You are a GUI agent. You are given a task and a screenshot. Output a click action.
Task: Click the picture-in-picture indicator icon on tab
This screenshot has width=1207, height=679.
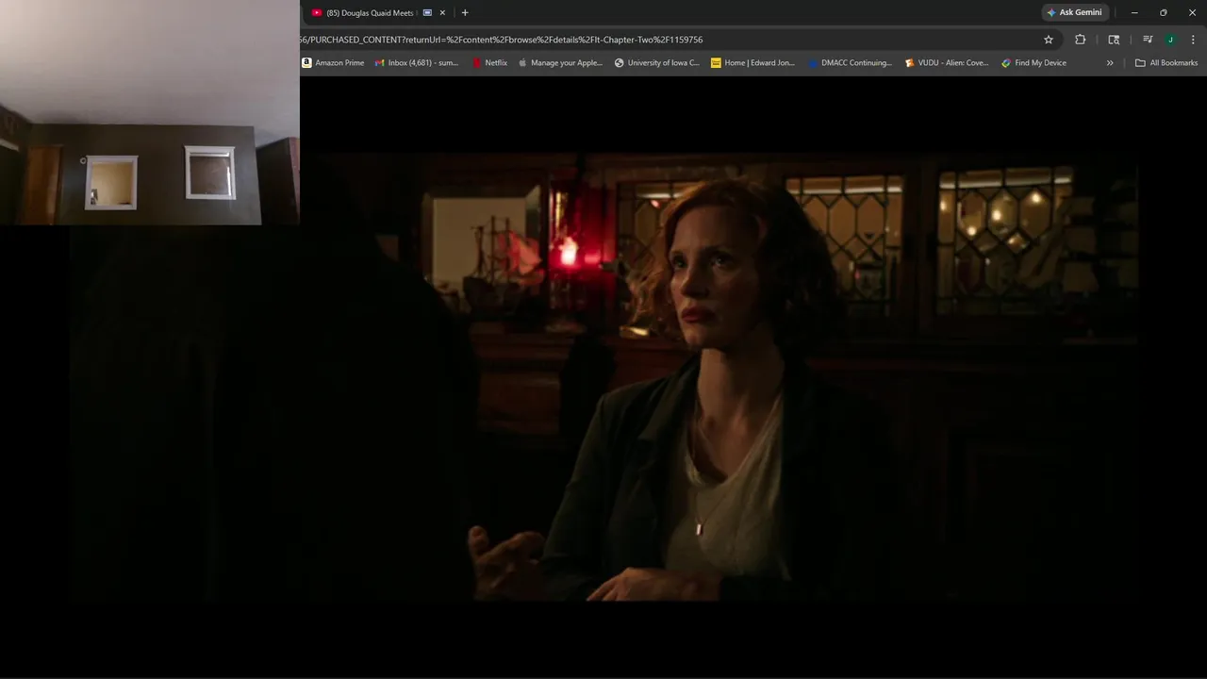(x=427, y=13)
